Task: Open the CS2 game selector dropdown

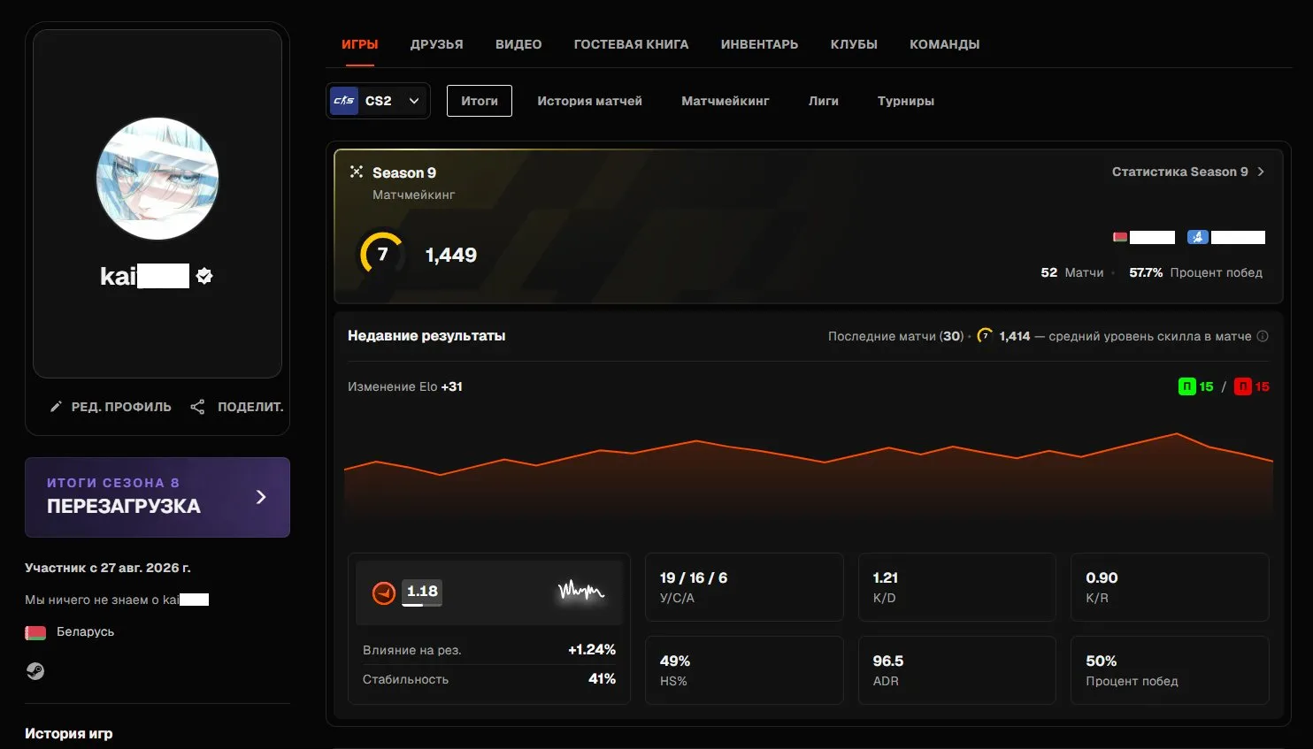Action: click(x=378, y=101)
